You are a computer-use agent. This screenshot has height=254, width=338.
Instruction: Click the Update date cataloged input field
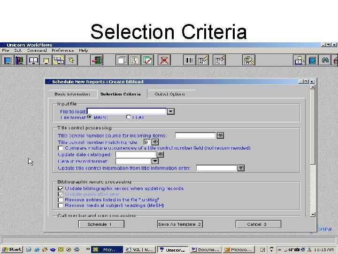(136, 154)
